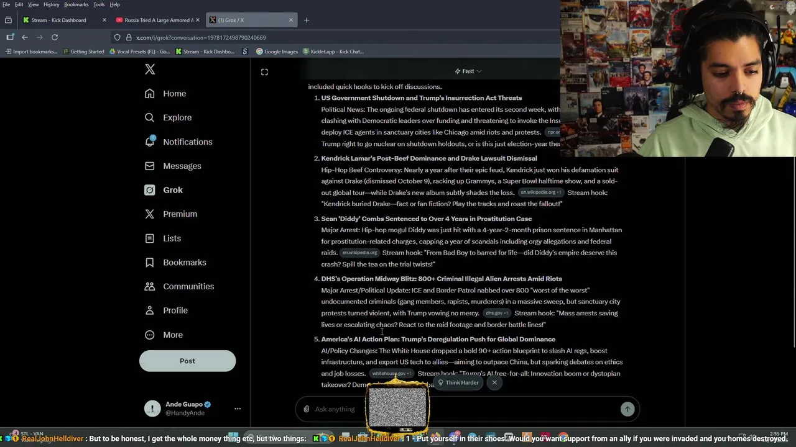This screenshot has width=796, height=447.
Task: Open the Bookmarks menu
Action: 76,4
